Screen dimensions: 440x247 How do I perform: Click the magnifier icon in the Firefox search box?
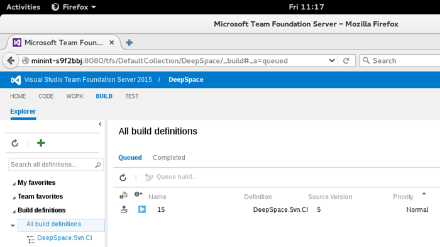366,60
